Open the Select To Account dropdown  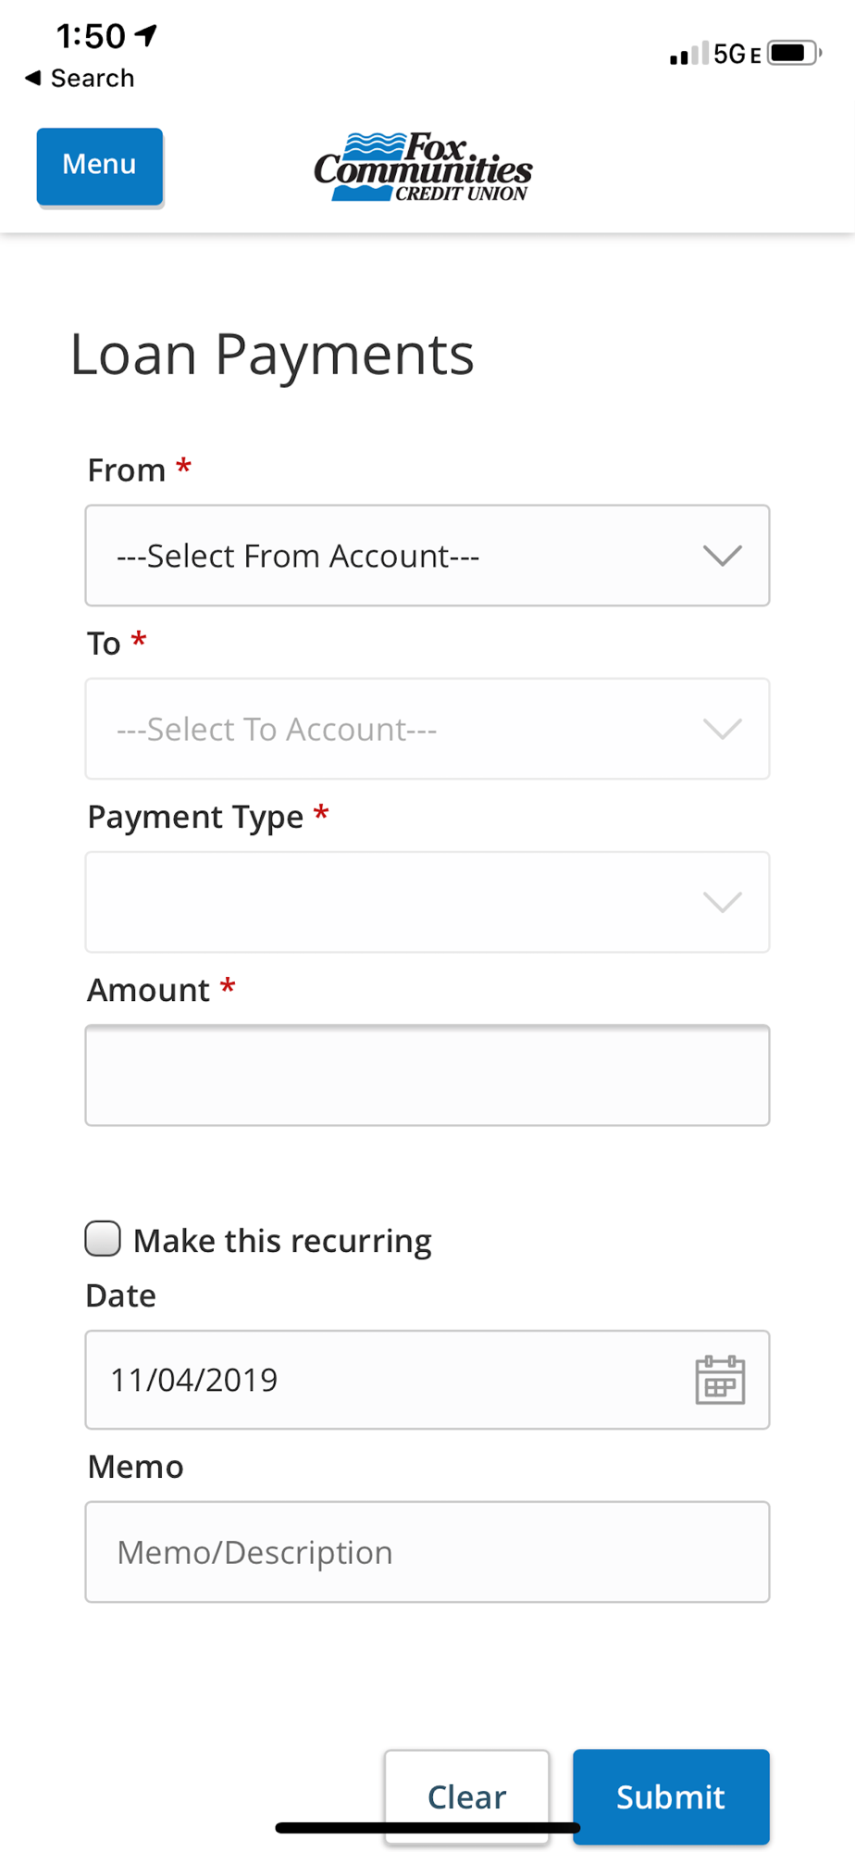click(427, 729)
